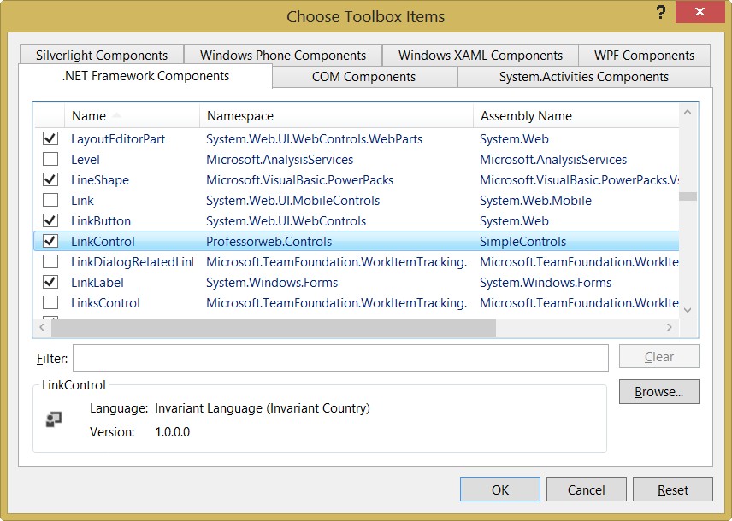The width and height of the screenshot is (732, 521).
Task: Click the vertical scrollbar thumb
Action: [688, 196]
